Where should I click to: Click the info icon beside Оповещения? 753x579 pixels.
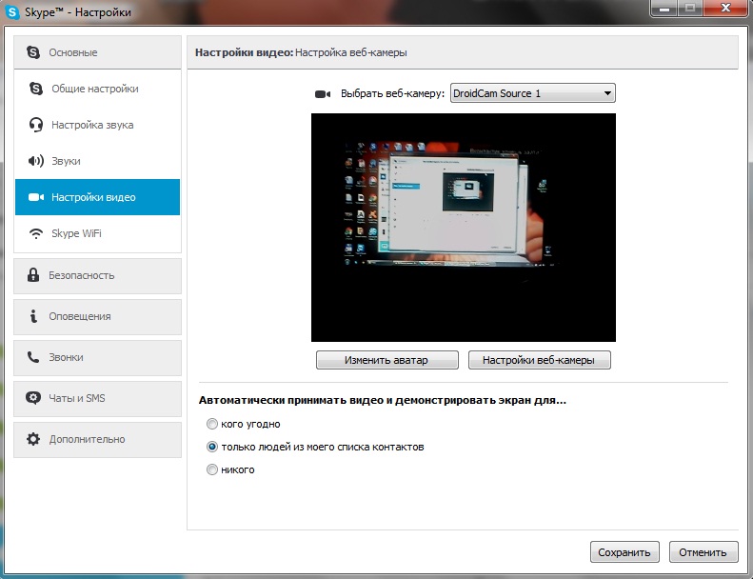[33, 316]
